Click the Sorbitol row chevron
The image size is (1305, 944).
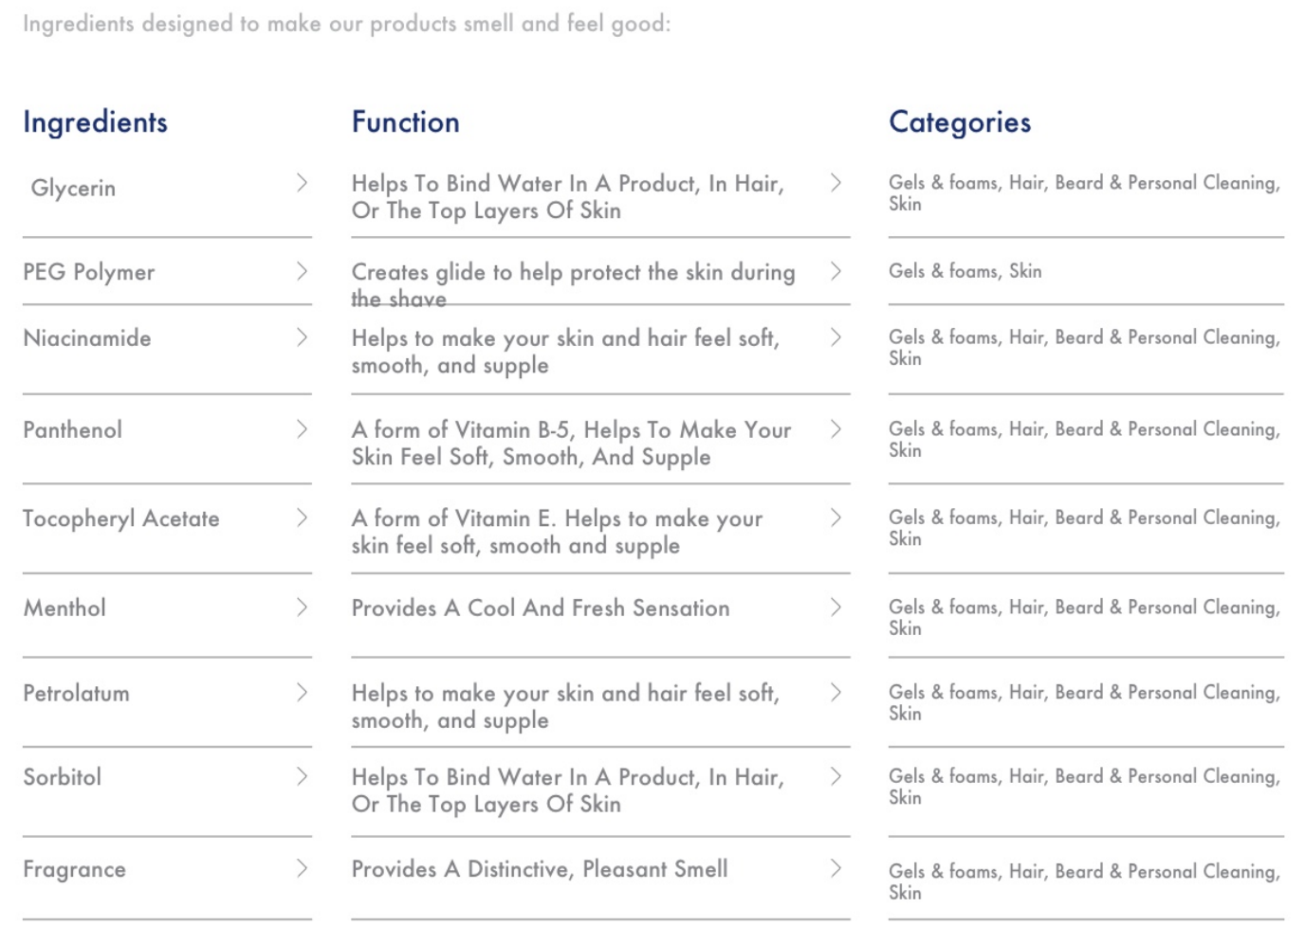(302, 776)
